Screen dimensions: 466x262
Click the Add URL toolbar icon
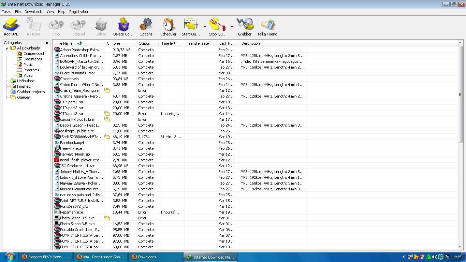pos(11,25)
